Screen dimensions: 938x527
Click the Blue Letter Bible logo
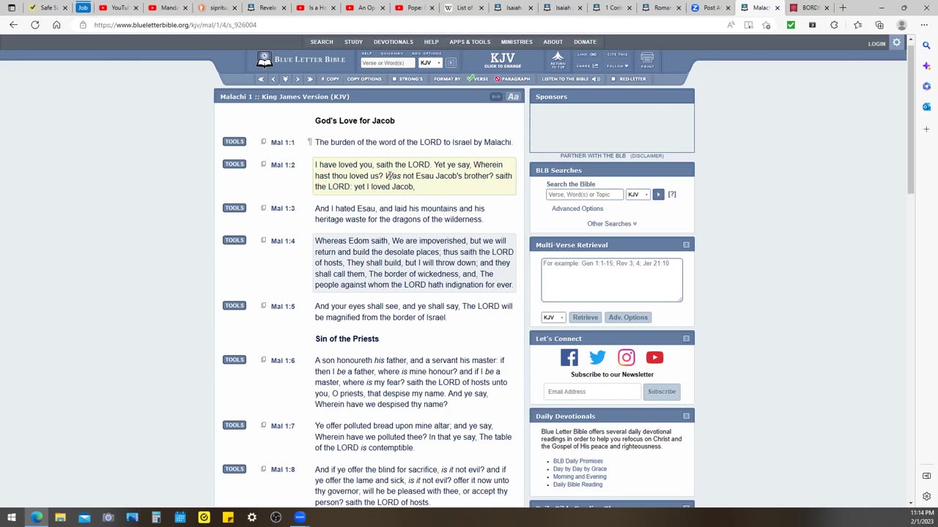click(x=300, y=59)
